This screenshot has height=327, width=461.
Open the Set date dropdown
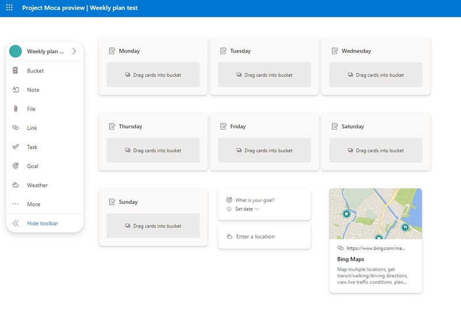[x=247, y=209]
